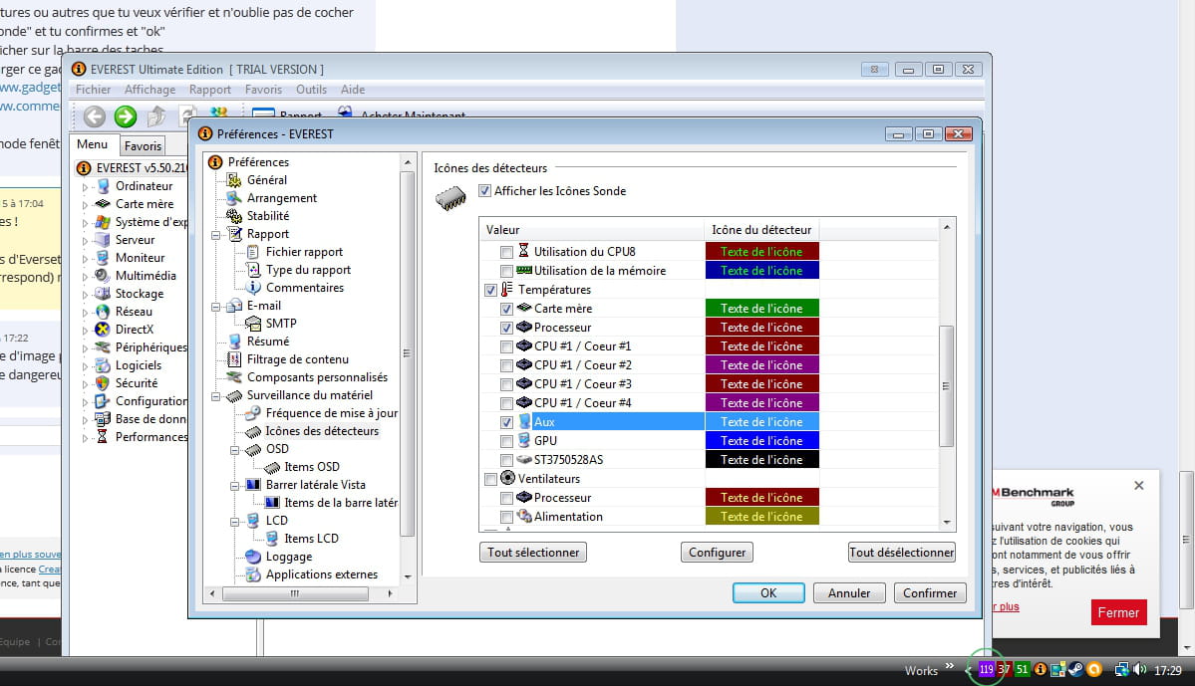
Task: Confirm preferences with OK button
Action: pyautogui.click(x=768, y=593)
